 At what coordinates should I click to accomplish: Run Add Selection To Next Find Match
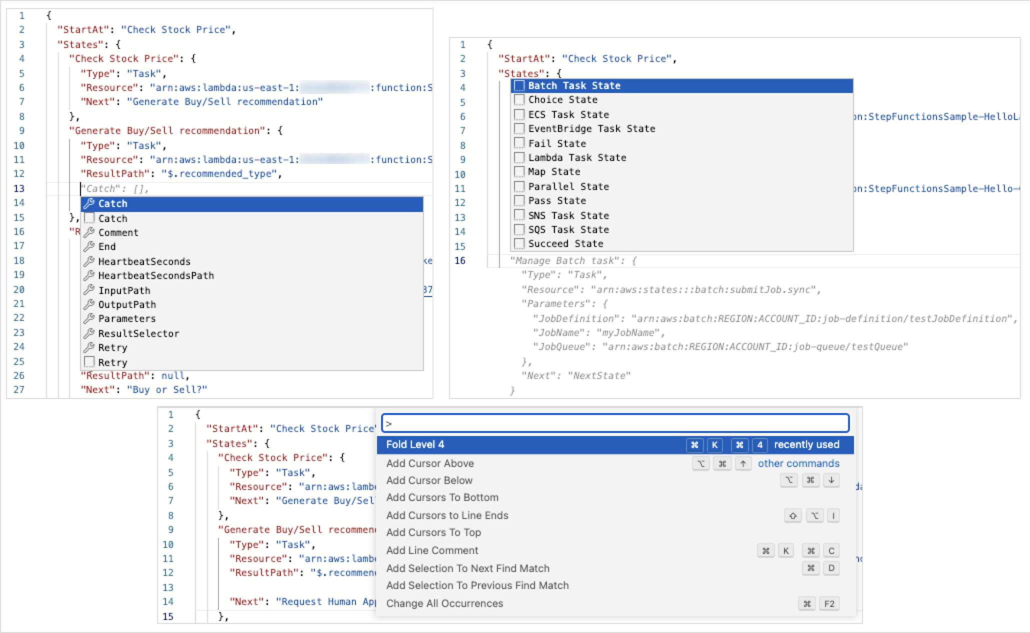pyautogui.click(x=615, y=568)
